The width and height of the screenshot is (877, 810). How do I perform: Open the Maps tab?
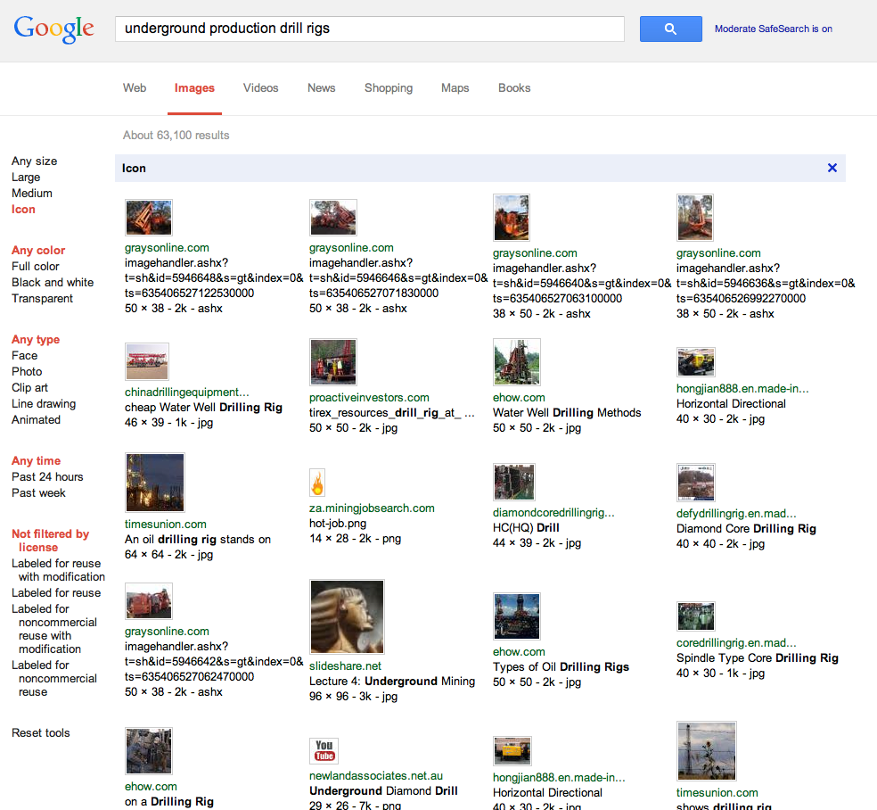point(455,88)
